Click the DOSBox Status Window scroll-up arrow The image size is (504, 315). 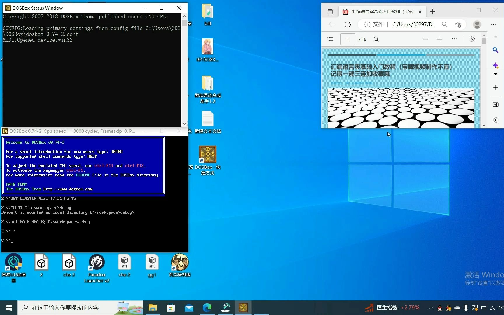point(184,17)
